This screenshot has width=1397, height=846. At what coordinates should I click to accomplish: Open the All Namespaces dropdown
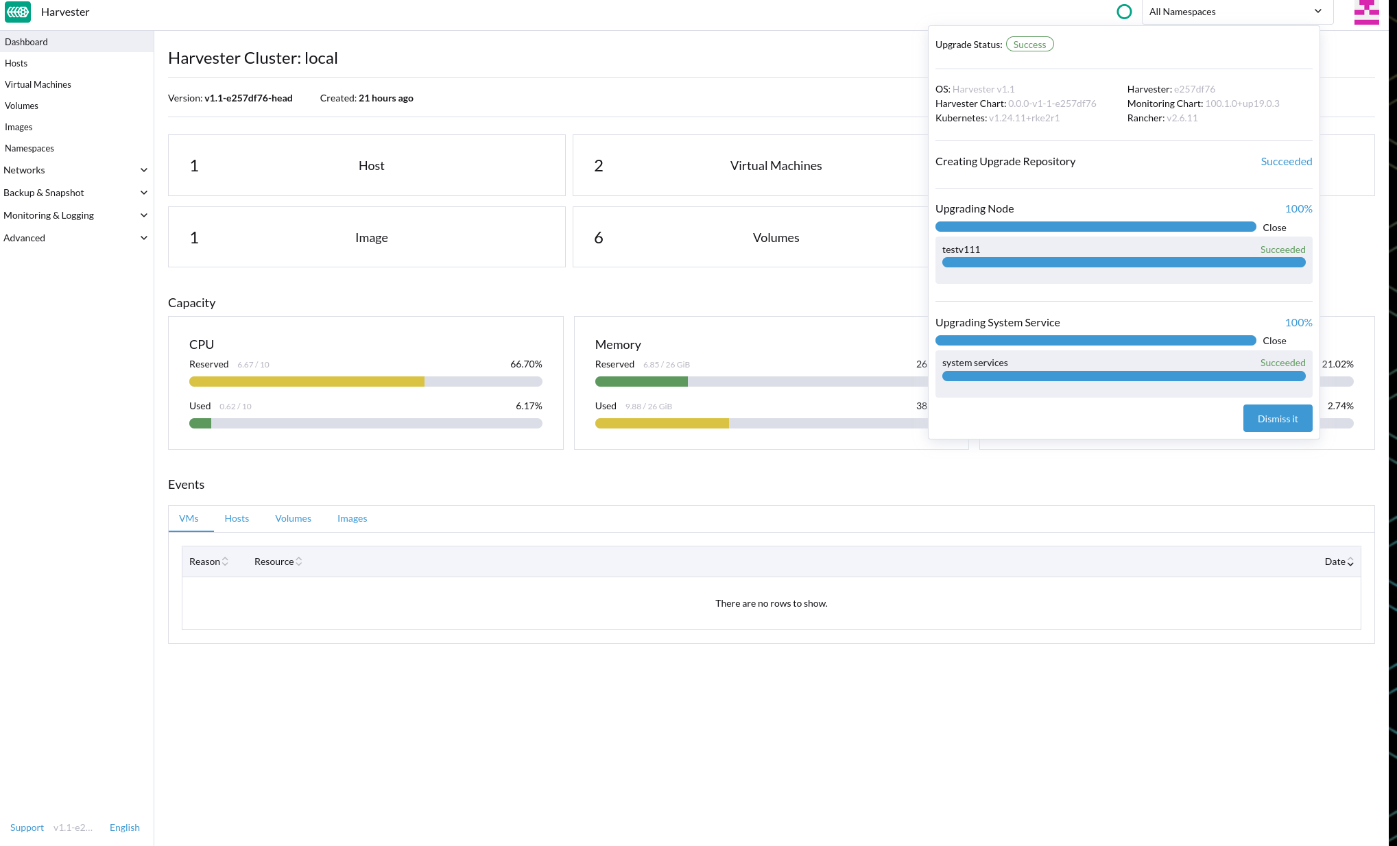[1237, 12]
